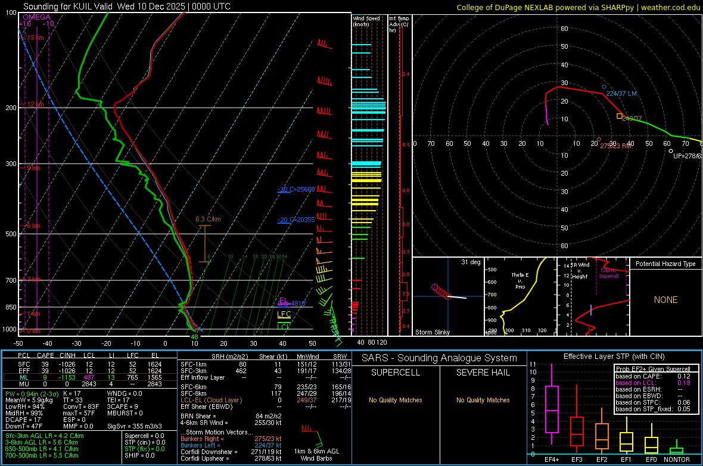Click the '6.3 C/km' lapse rate label
Image resolution: width=703 pixels, height=466 pixels.
(208, 219)
